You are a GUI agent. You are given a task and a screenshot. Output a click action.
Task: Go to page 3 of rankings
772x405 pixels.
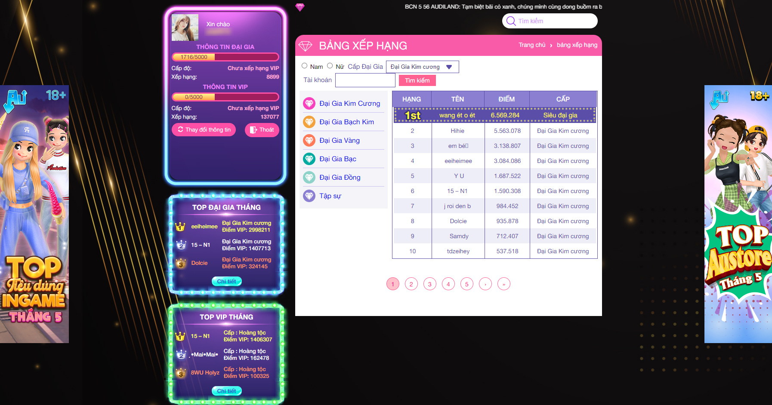coord(430,284)
